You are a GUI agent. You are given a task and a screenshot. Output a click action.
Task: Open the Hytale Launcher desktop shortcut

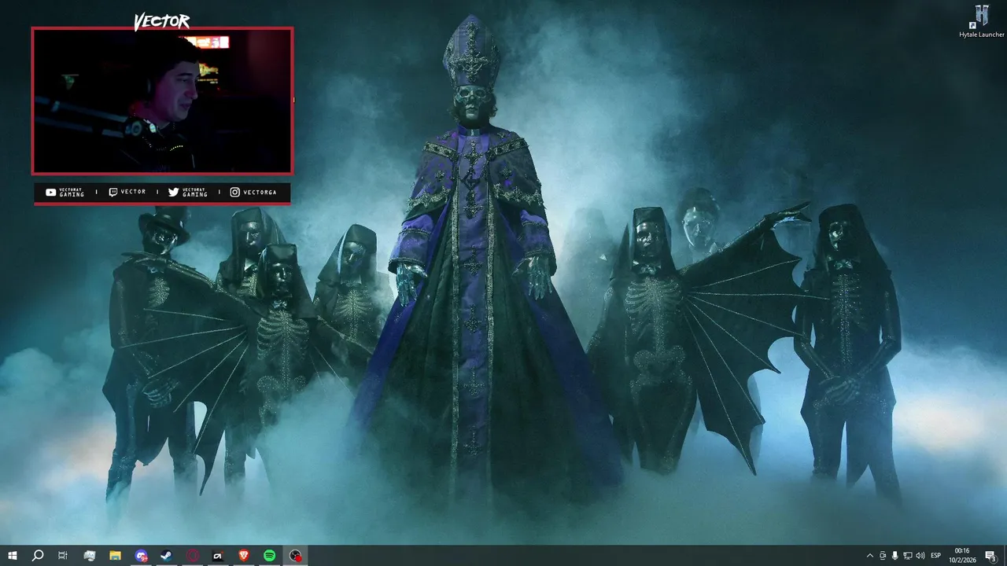(x=982, y=21)
